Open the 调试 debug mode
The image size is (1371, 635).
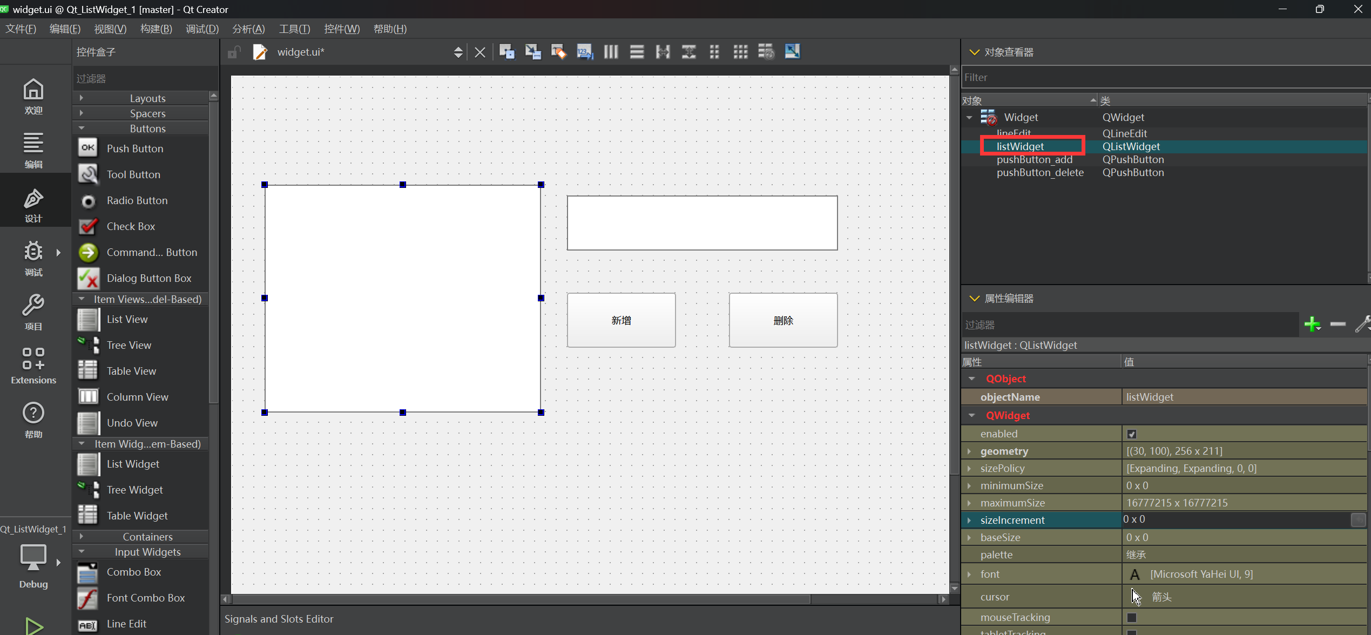tap(33, 258)
